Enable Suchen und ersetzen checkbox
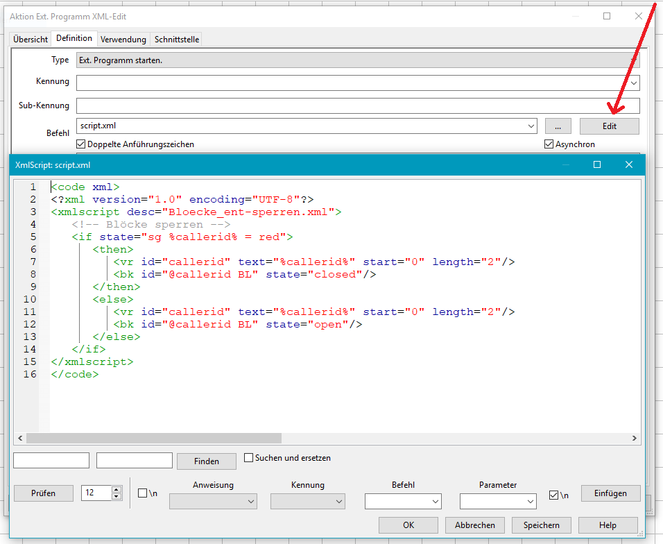Screen dimensions: 663x544 pyautogui.click(x=249, y=458)
